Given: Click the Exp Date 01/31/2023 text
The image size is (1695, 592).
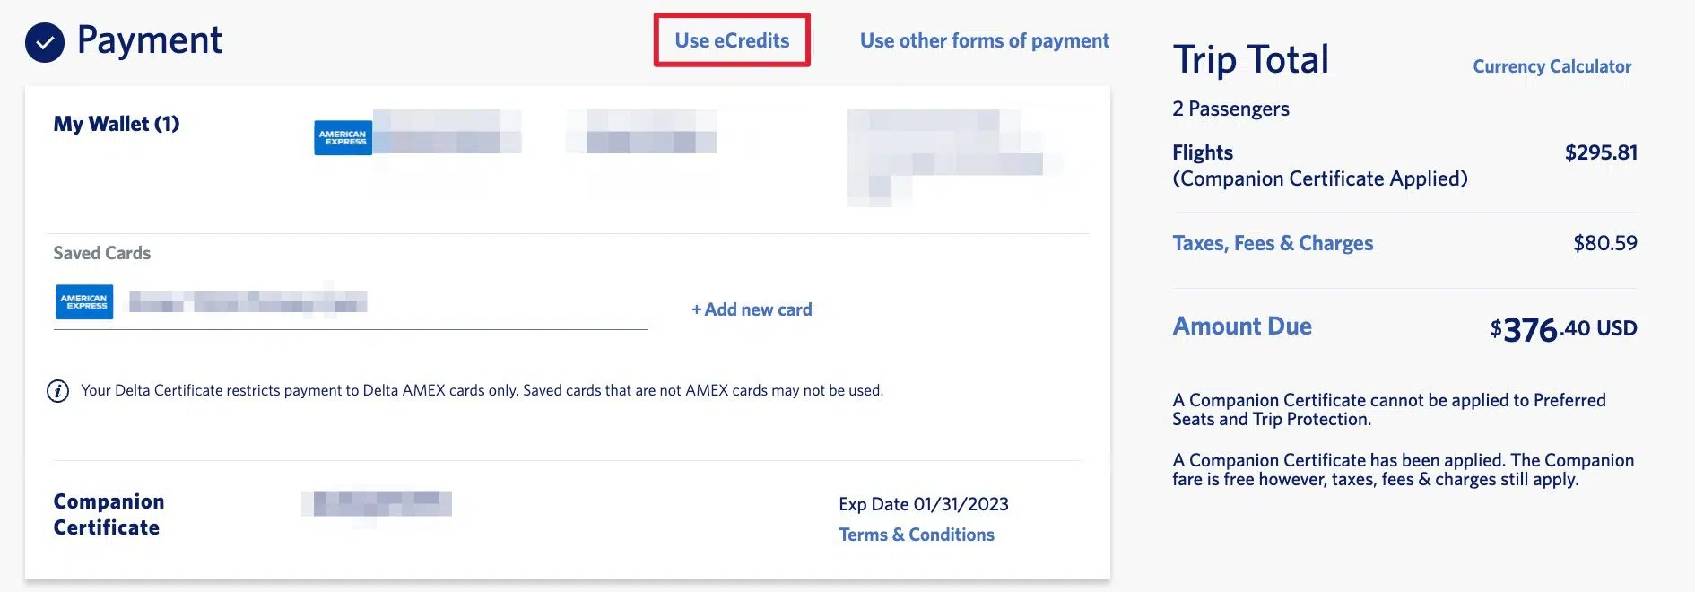Looking at the screenshot, I should [x=924, y=504].
